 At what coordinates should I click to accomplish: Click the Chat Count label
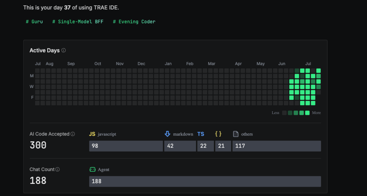tap(42, 170)
